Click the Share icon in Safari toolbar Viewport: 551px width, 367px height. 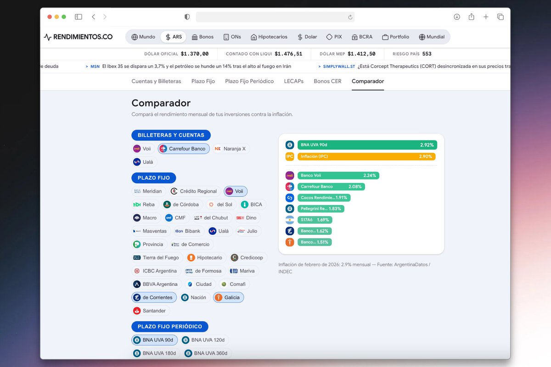pos(471,17)
